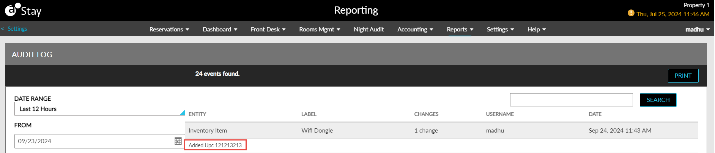Open the Front Desk menu
715x153 pixels.
(268, 29)
